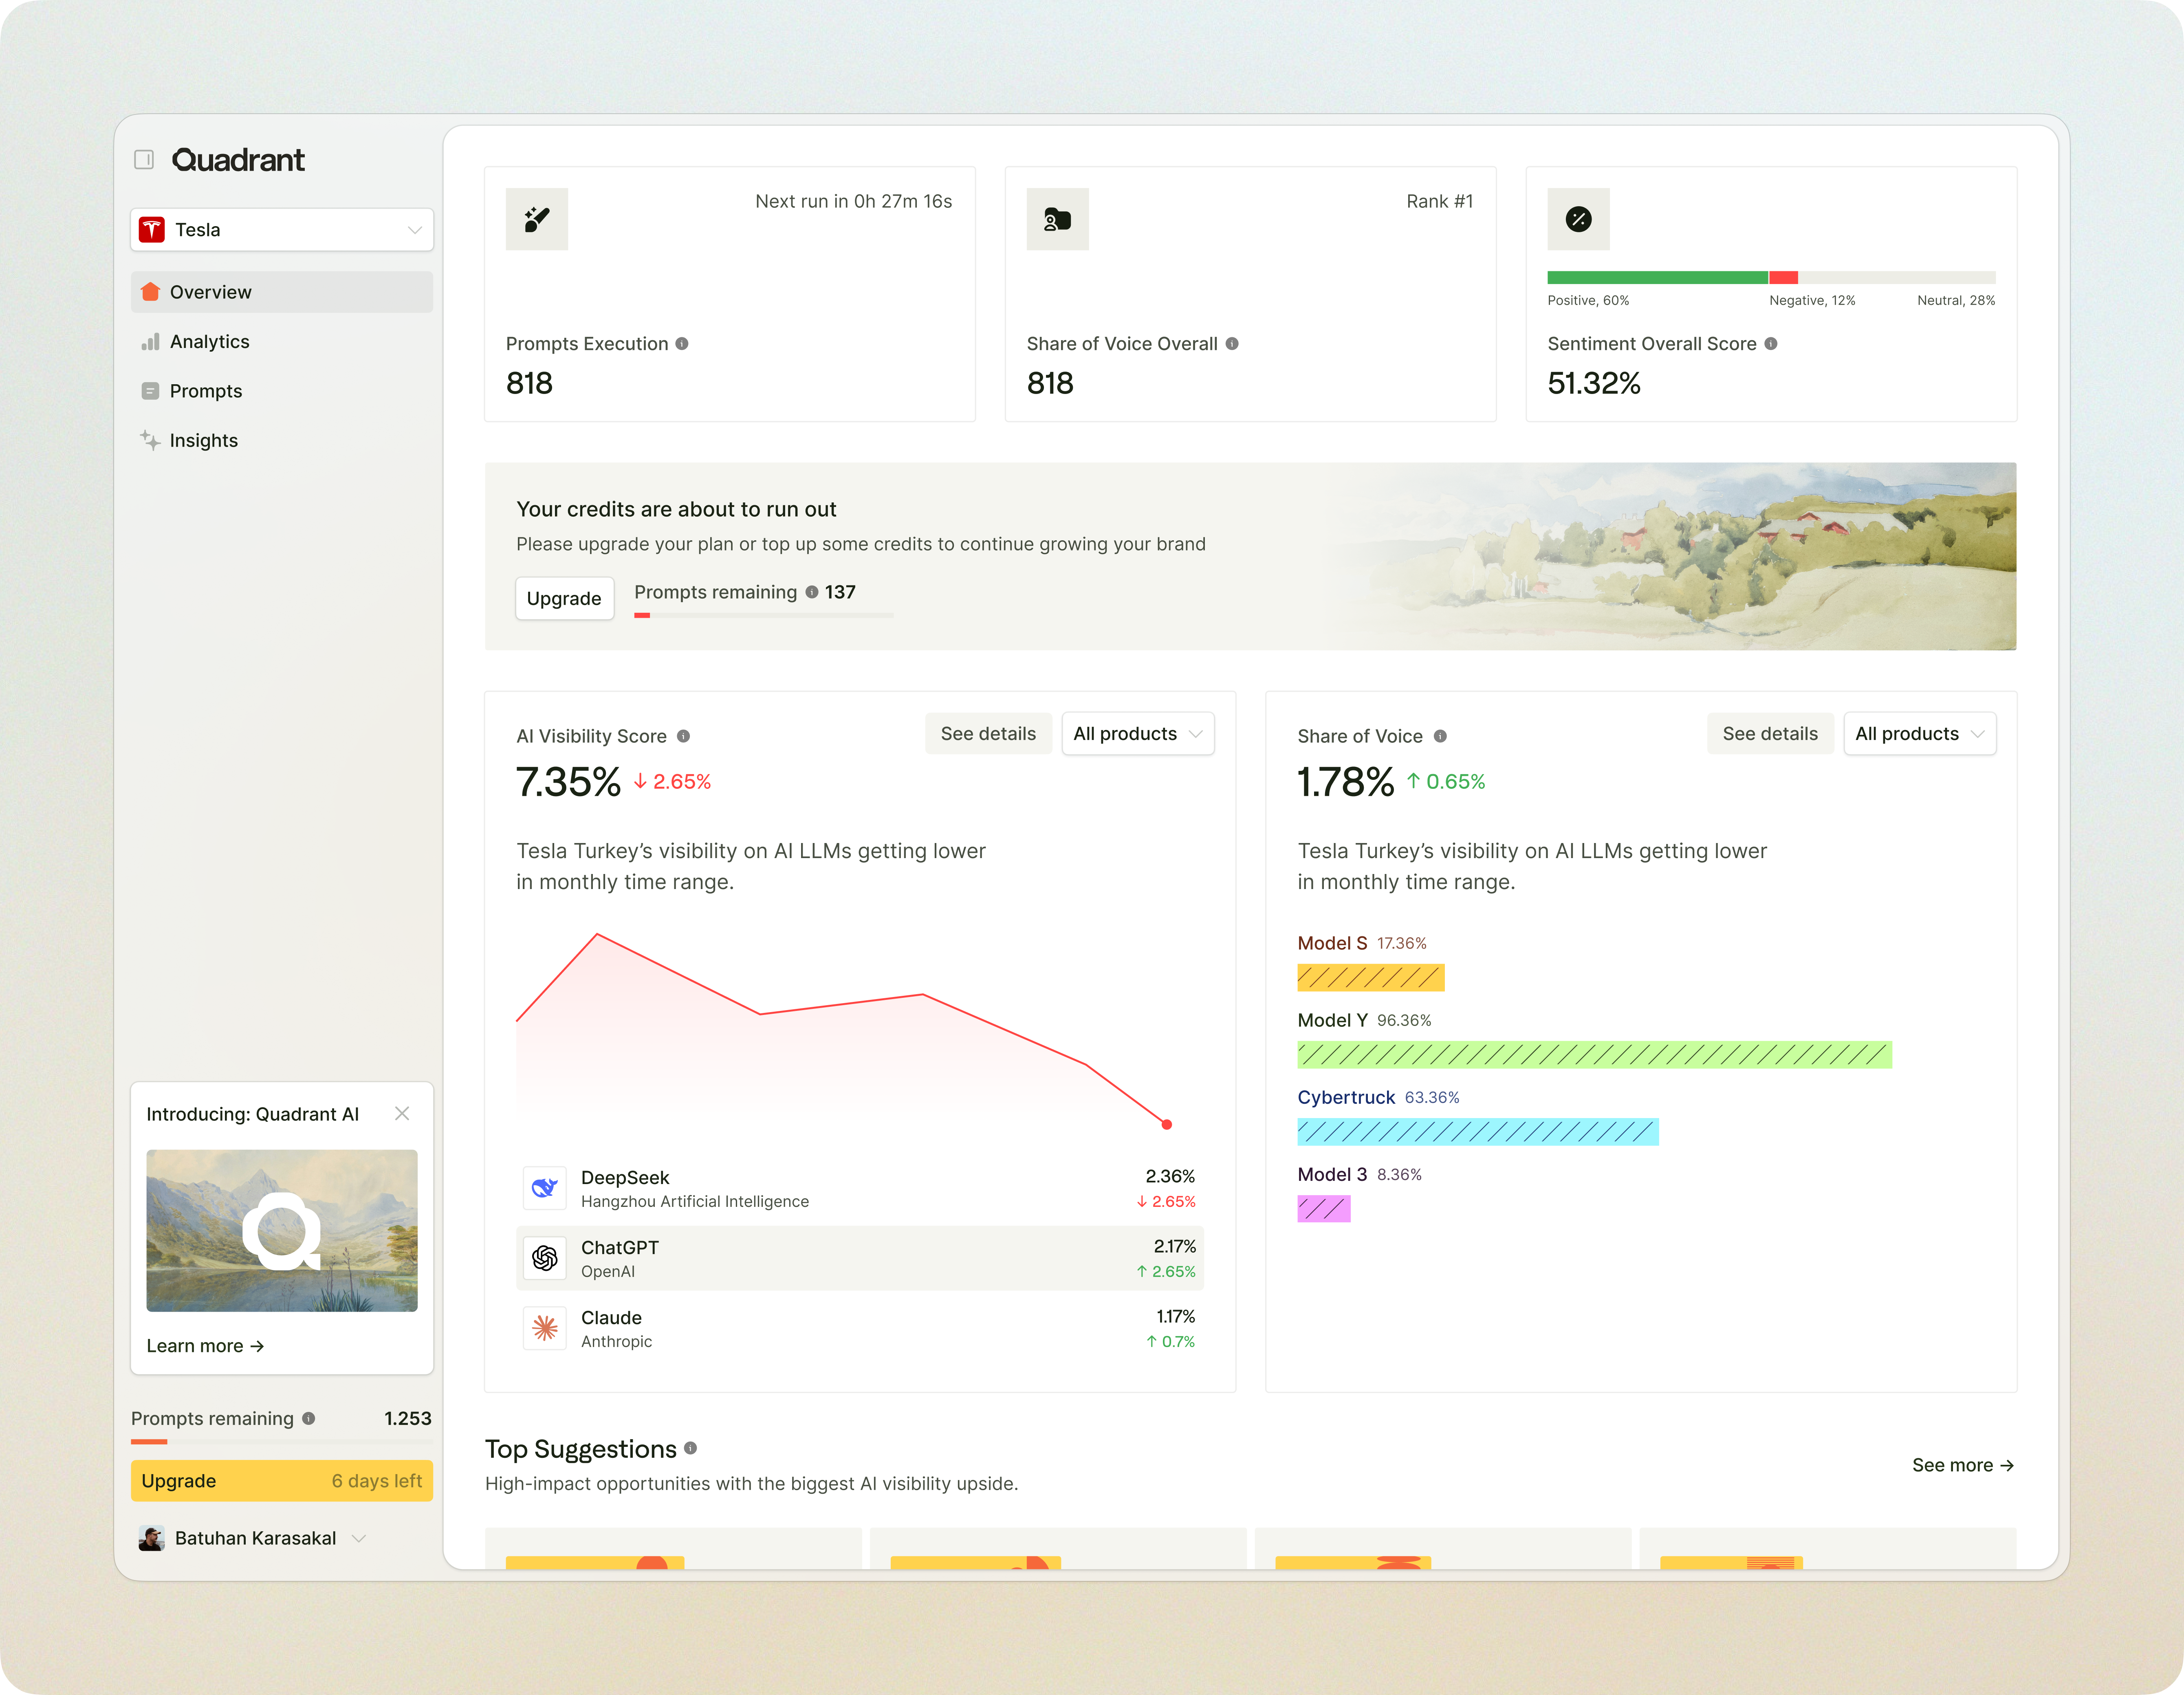2184x1695 pixels.
Task: Select the Claude row
Action: point(860,1328)
